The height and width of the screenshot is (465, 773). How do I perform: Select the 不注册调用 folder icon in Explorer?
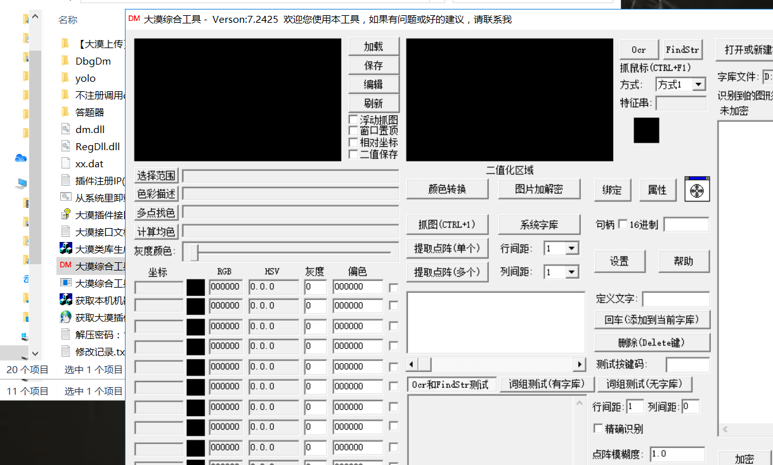(x=65, y=95)
